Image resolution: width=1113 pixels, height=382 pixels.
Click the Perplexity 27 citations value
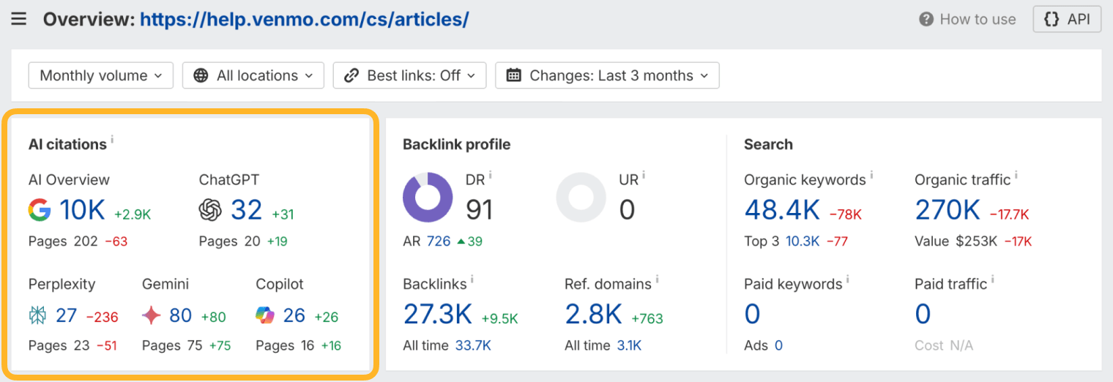coord(66,315)
